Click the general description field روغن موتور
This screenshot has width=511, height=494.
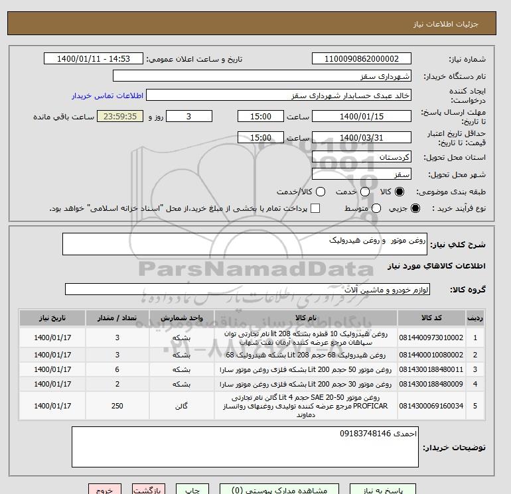245,244
